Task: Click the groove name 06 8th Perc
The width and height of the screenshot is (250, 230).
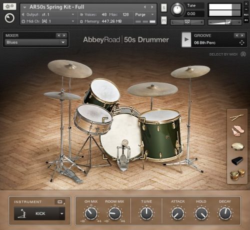Action: tap(204, 43)
